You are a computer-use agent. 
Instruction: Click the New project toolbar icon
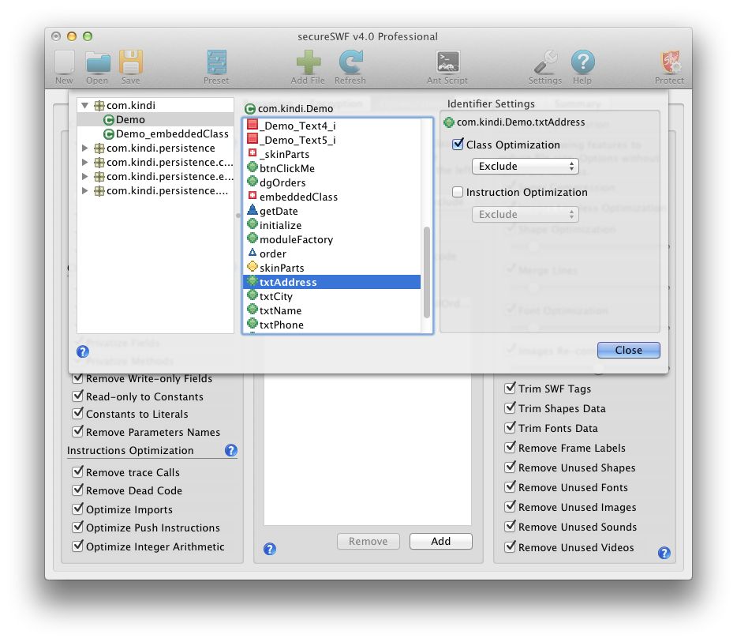point(64,63)
